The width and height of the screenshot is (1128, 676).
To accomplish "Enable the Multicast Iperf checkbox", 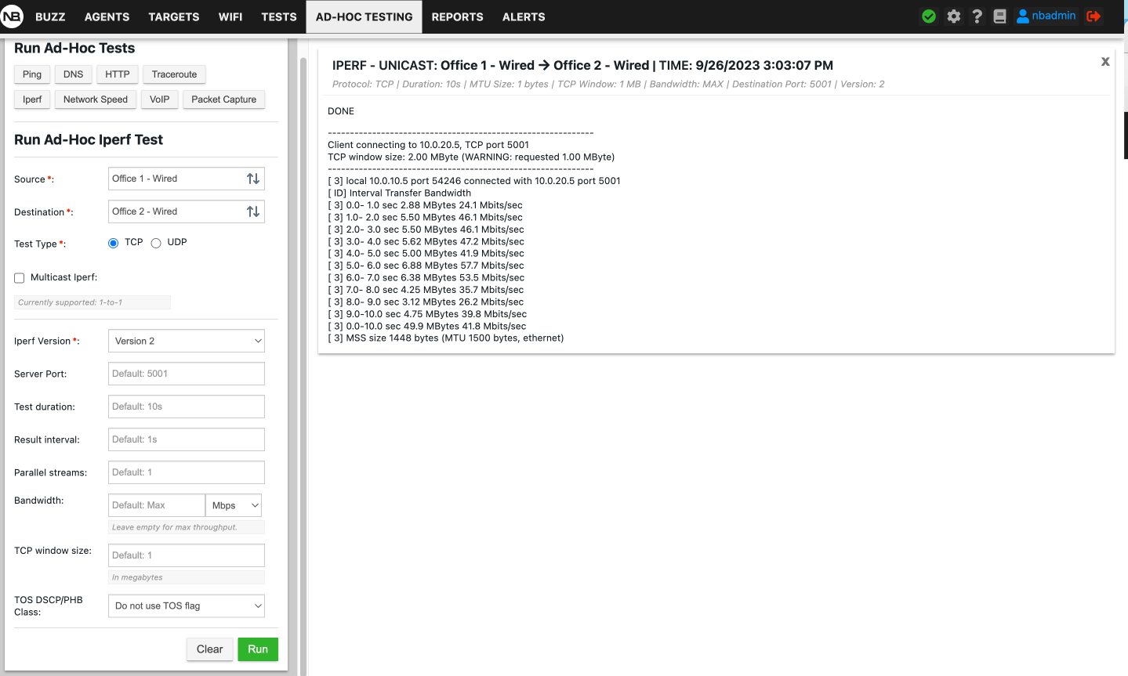I will click(x=19, y=277).
